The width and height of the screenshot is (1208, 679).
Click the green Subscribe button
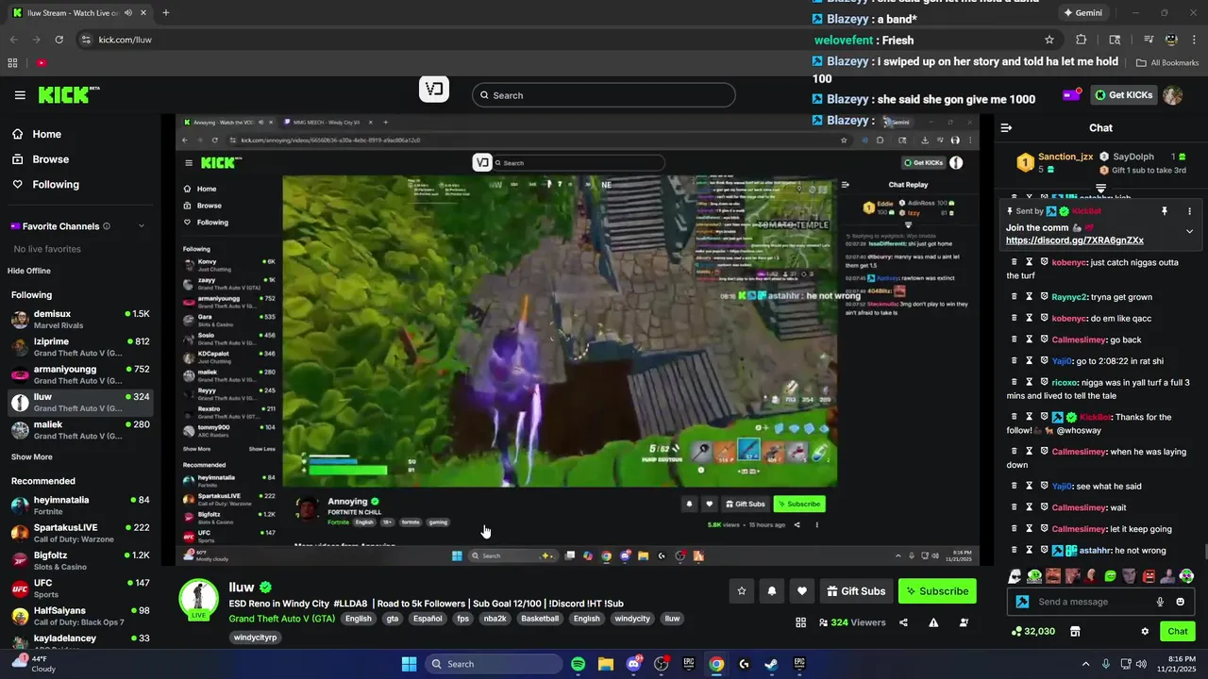(x=937, y=591)
